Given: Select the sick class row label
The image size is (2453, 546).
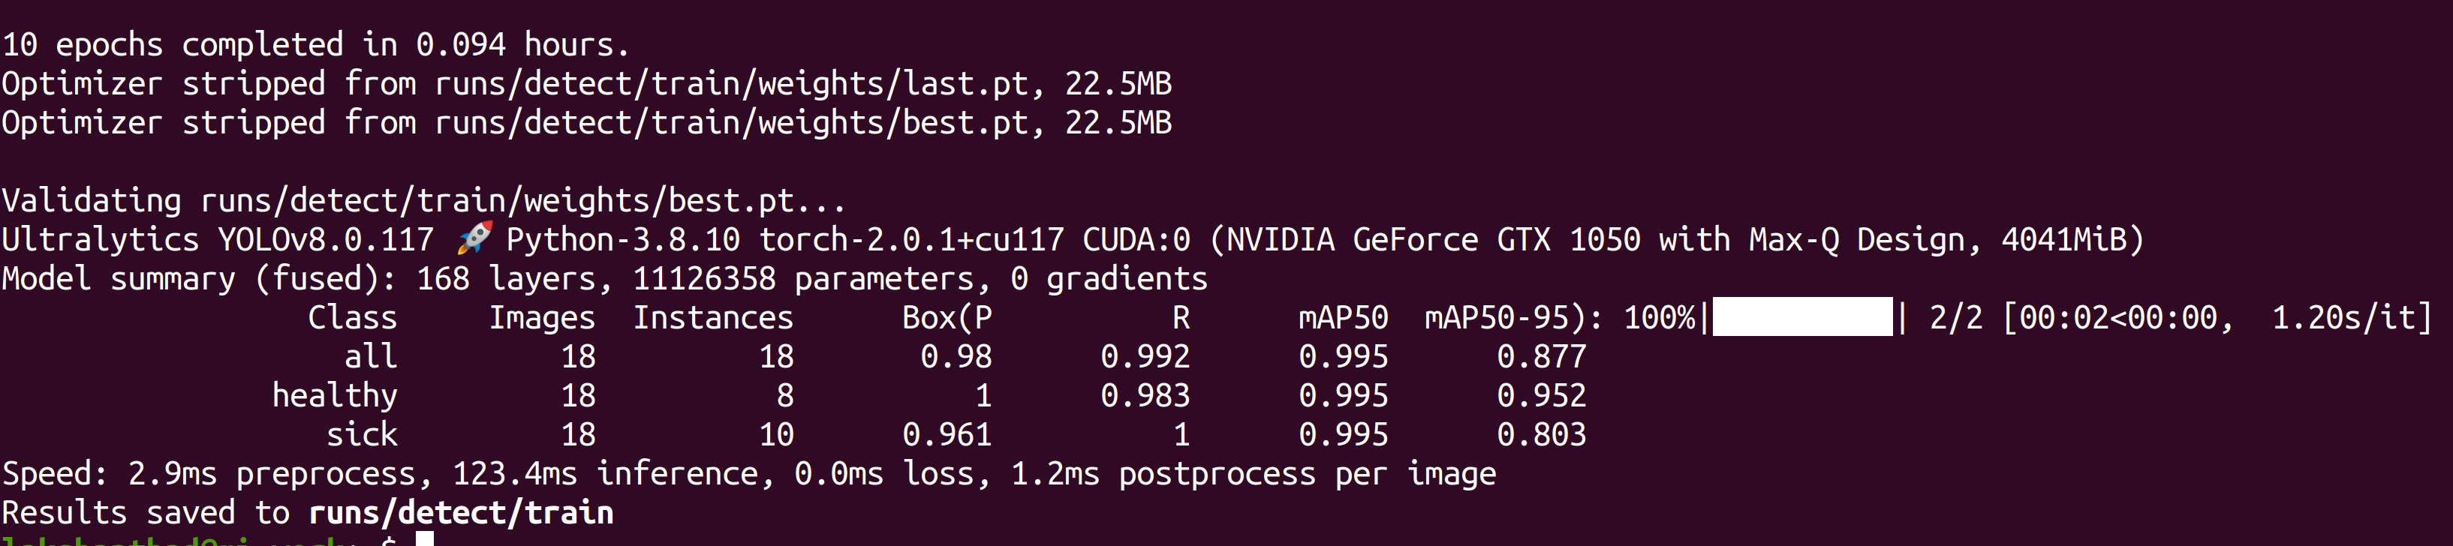Looking at the screenshot, I should [x=362, y=435].
